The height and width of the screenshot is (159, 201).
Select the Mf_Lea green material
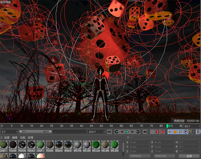click(x=96, y=146)
